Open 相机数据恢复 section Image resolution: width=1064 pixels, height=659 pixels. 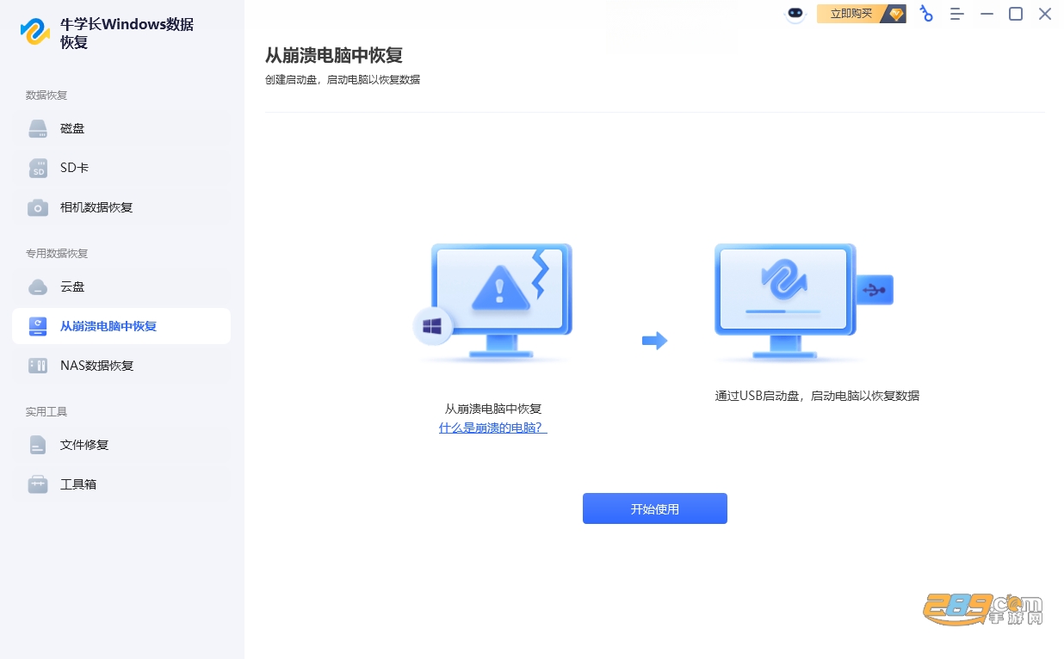(121, 208)
